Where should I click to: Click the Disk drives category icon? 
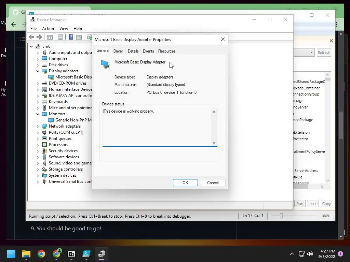(44, 65)
